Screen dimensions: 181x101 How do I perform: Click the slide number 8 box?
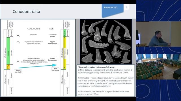126,7
